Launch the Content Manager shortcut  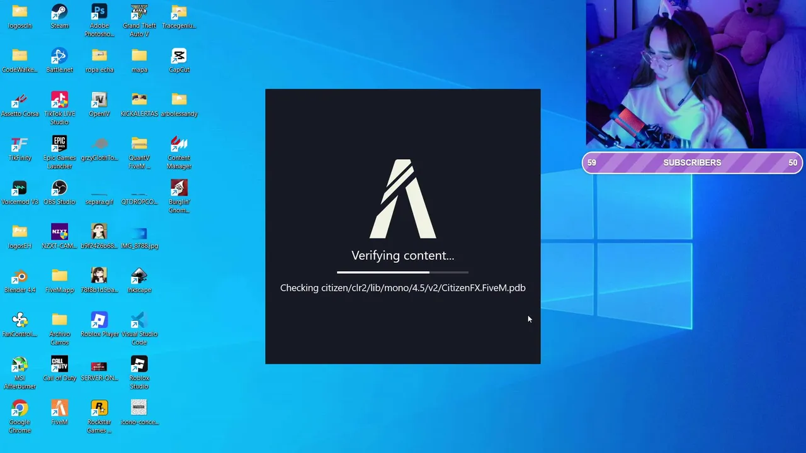[179, 153]
